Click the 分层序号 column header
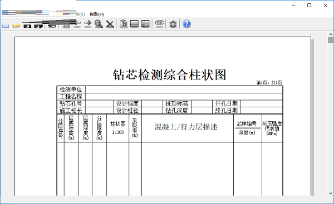Viewport: 334px width, 204px height. coord(61,128)
